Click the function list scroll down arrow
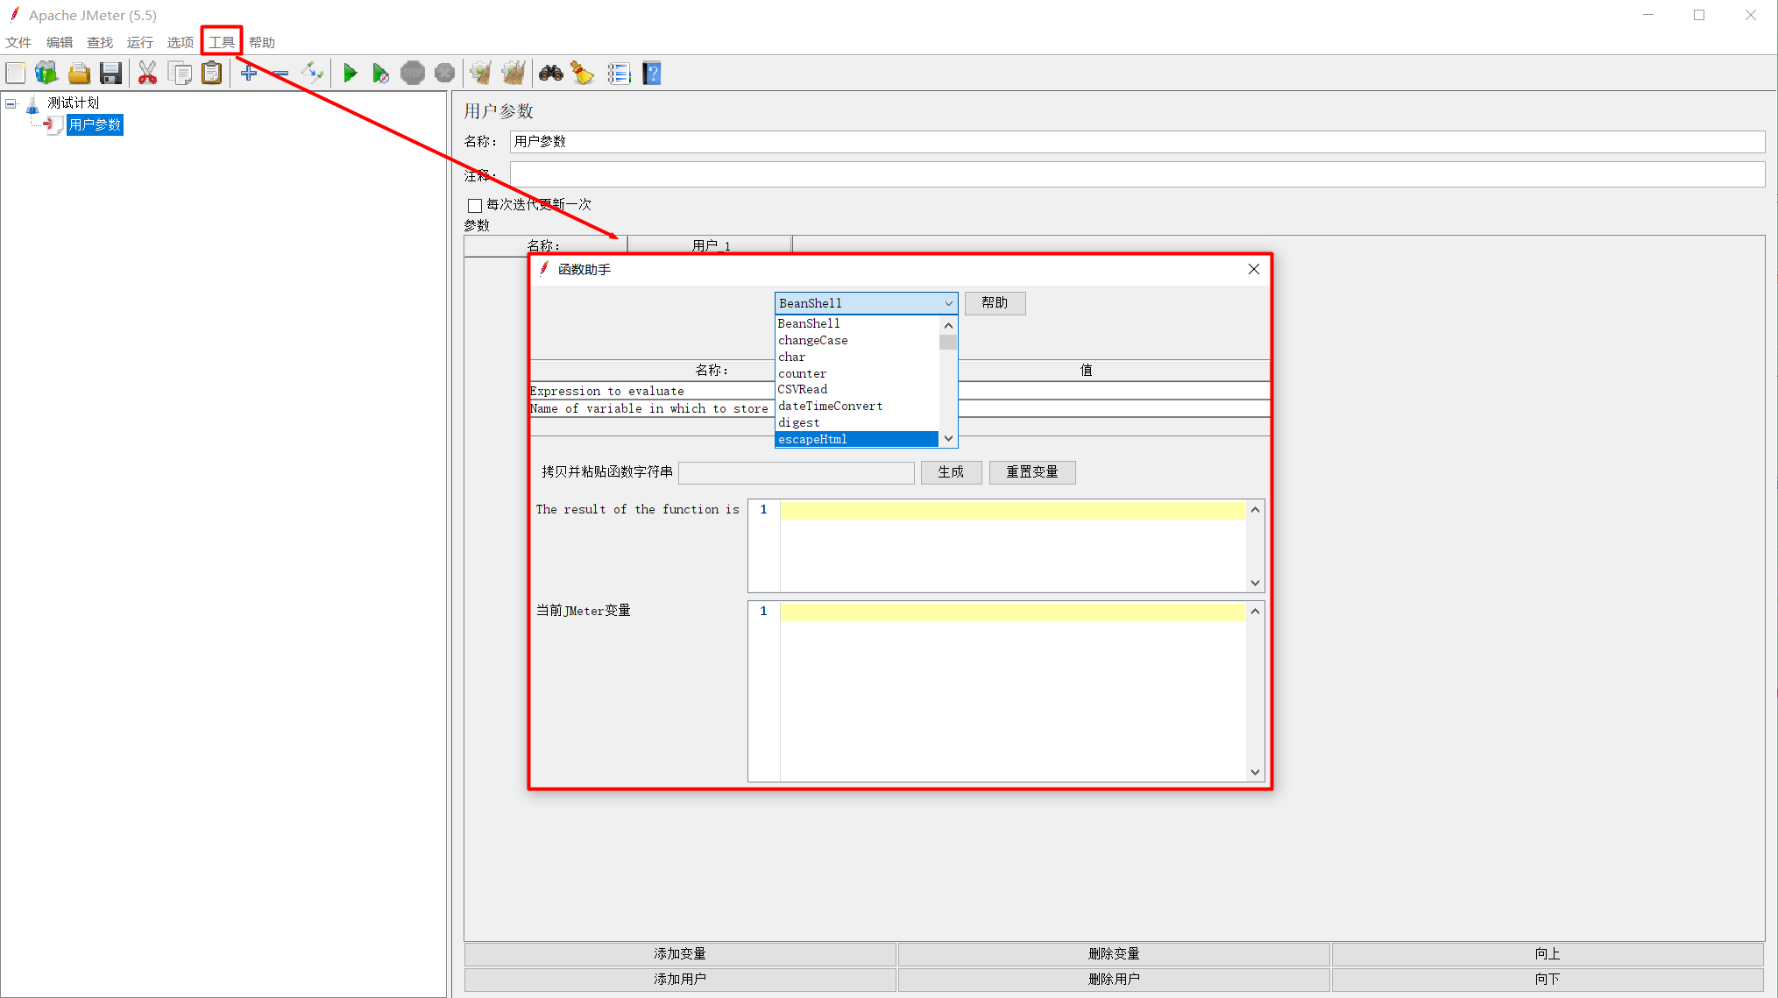Image resolution: width=1778 pixels, height=998 pixels. [948, 439]
